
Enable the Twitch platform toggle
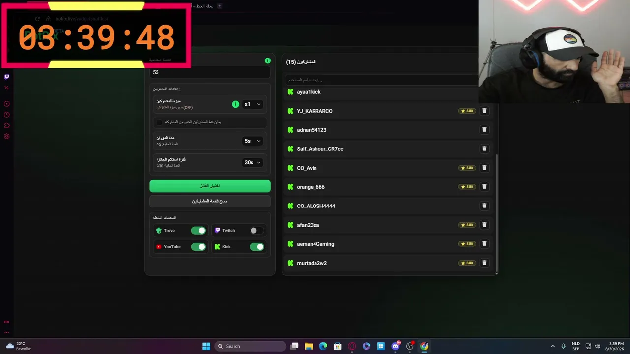point(256,230)
